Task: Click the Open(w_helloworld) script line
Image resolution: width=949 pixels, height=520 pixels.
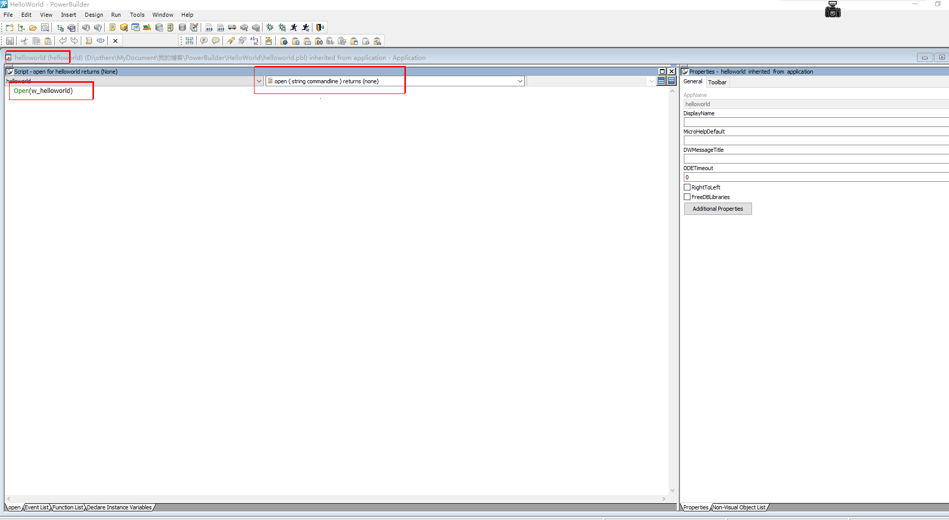Action: 43,91
